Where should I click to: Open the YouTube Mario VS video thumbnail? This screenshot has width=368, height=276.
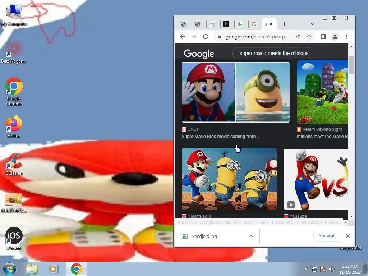point(316,179)
